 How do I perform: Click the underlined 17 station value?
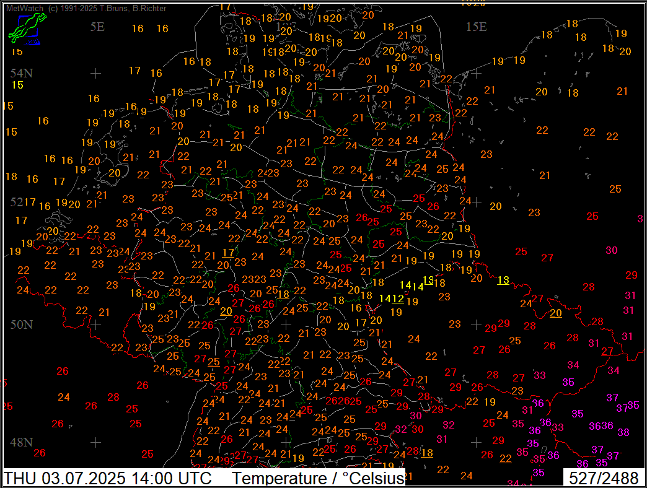[x=228, y=253]
